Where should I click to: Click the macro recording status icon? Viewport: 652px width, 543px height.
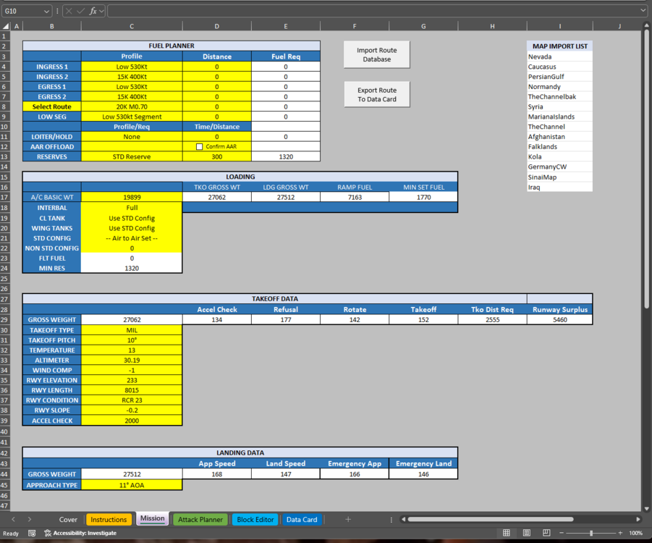pos(32,533)
